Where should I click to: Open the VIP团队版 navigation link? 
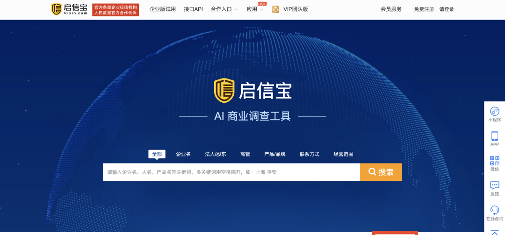tap(296, 9)
